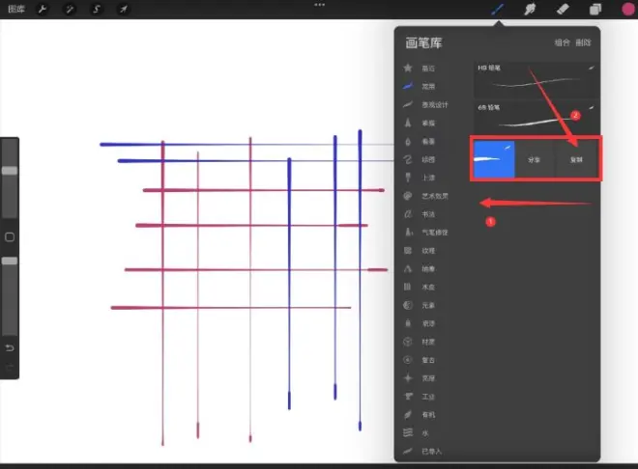This screenshot has height=469, width=638.
Task: Select the Smudge finger tool
Action: click(530, 9)
